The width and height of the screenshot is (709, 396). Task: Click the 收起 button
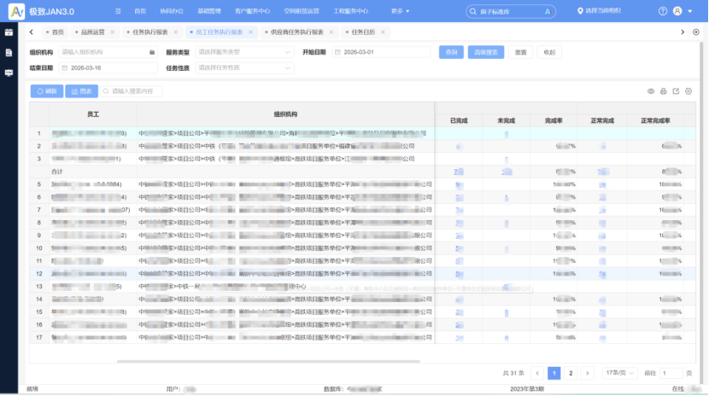[549, 52]
